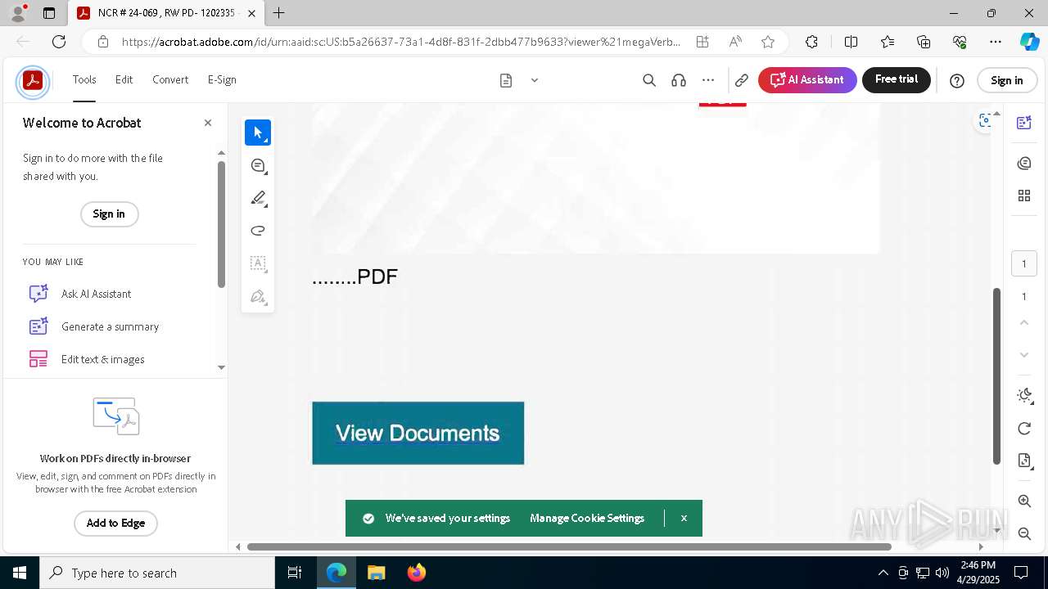
Task: Open the Tools tab
Action: point(84,79)
